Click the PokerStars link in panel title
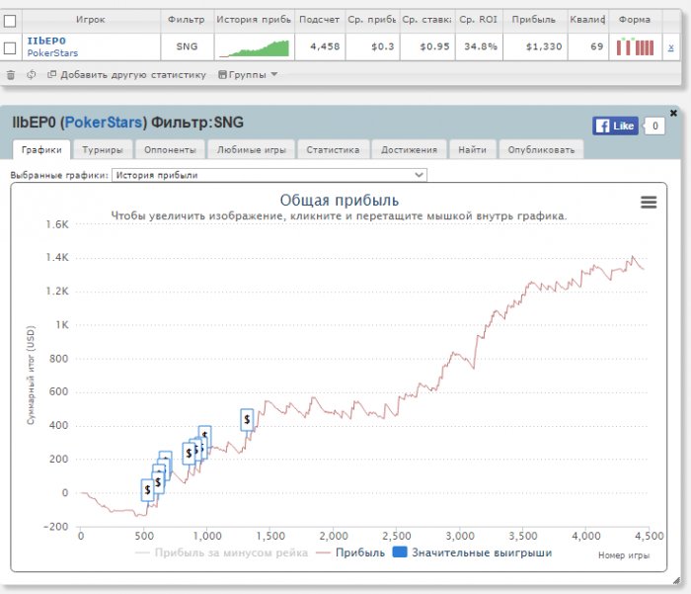691x594 pixels. (x=104, y=123)
